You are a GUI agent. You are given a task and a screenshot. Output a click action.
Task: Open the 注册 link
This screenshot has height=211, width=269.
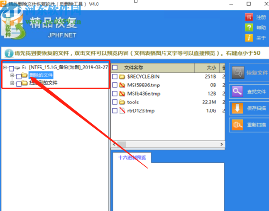pyautogui.click(x=261, y=17)
